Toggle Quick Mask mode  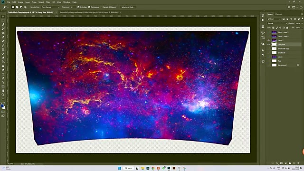point(3,112)
